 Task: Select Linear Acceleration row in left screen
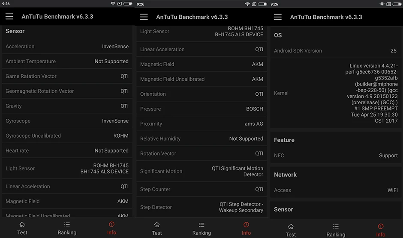coord(67,186)
